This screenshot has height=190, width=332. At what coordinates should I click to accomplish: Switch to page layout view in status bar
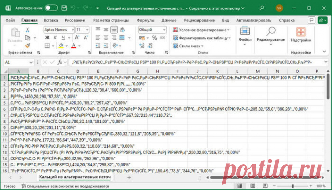pos(253,186)
